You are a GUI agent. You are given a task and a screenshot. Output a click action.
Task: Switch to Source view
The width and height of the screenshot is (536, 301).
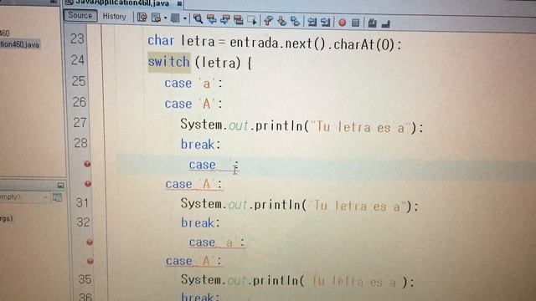click(80, 16)
